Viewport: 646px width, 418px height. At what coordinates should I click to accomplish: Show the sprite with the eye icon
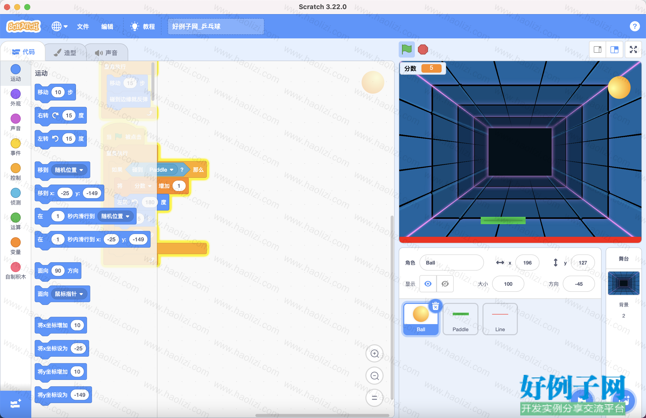428,284
